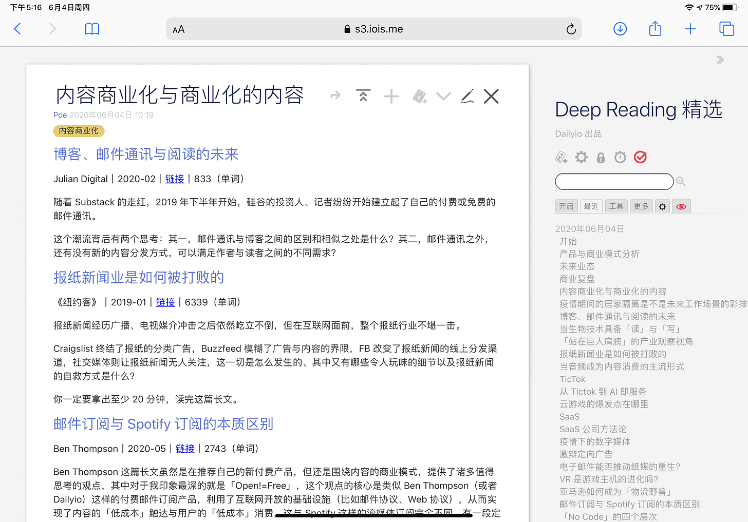Viewport: 748px width, 522px height.
Task: Open sidebar entry 电子邮件能否推动纸媒的重生?
Action: tap(620, 467)
